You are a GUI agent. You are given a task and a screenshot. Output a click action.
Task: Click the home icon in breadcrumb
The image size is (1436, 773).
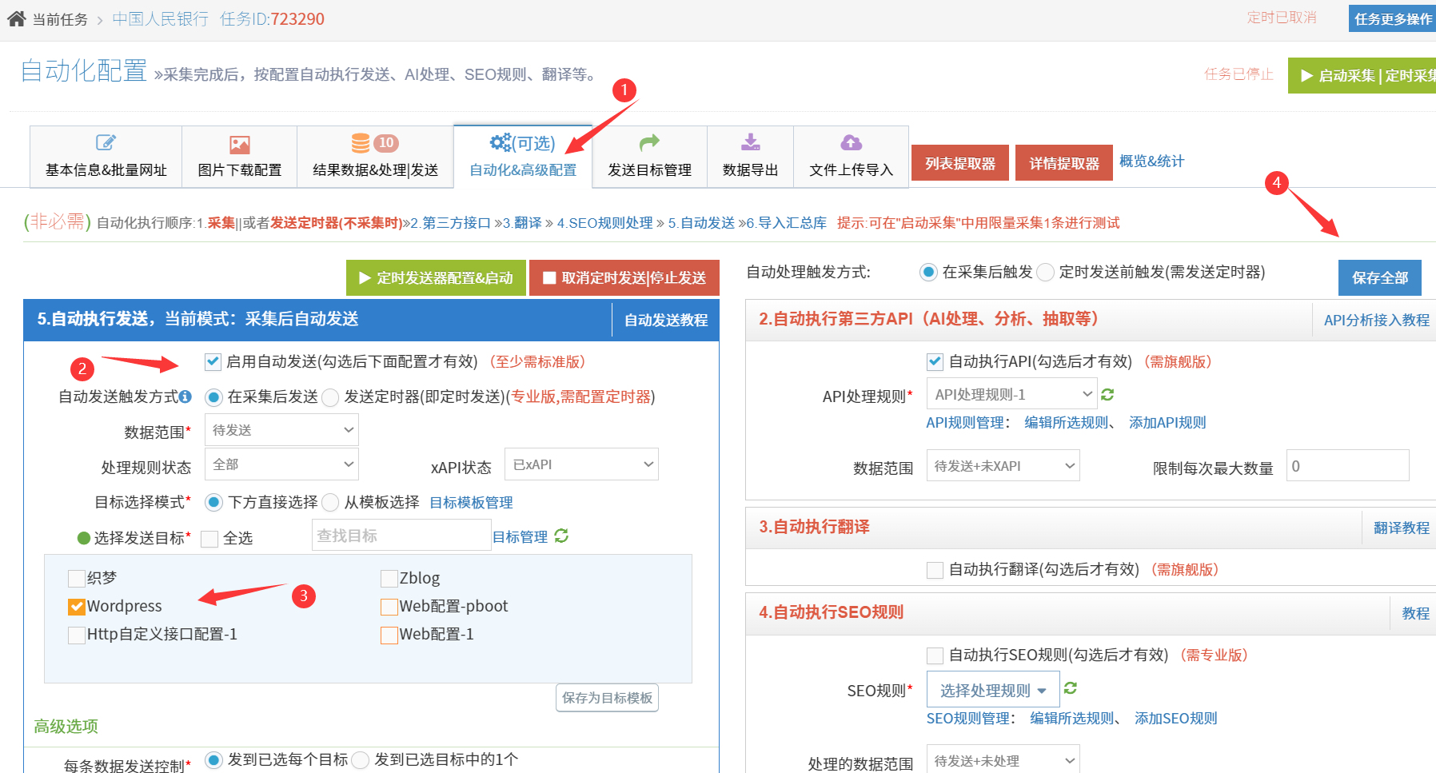[16, 18]
